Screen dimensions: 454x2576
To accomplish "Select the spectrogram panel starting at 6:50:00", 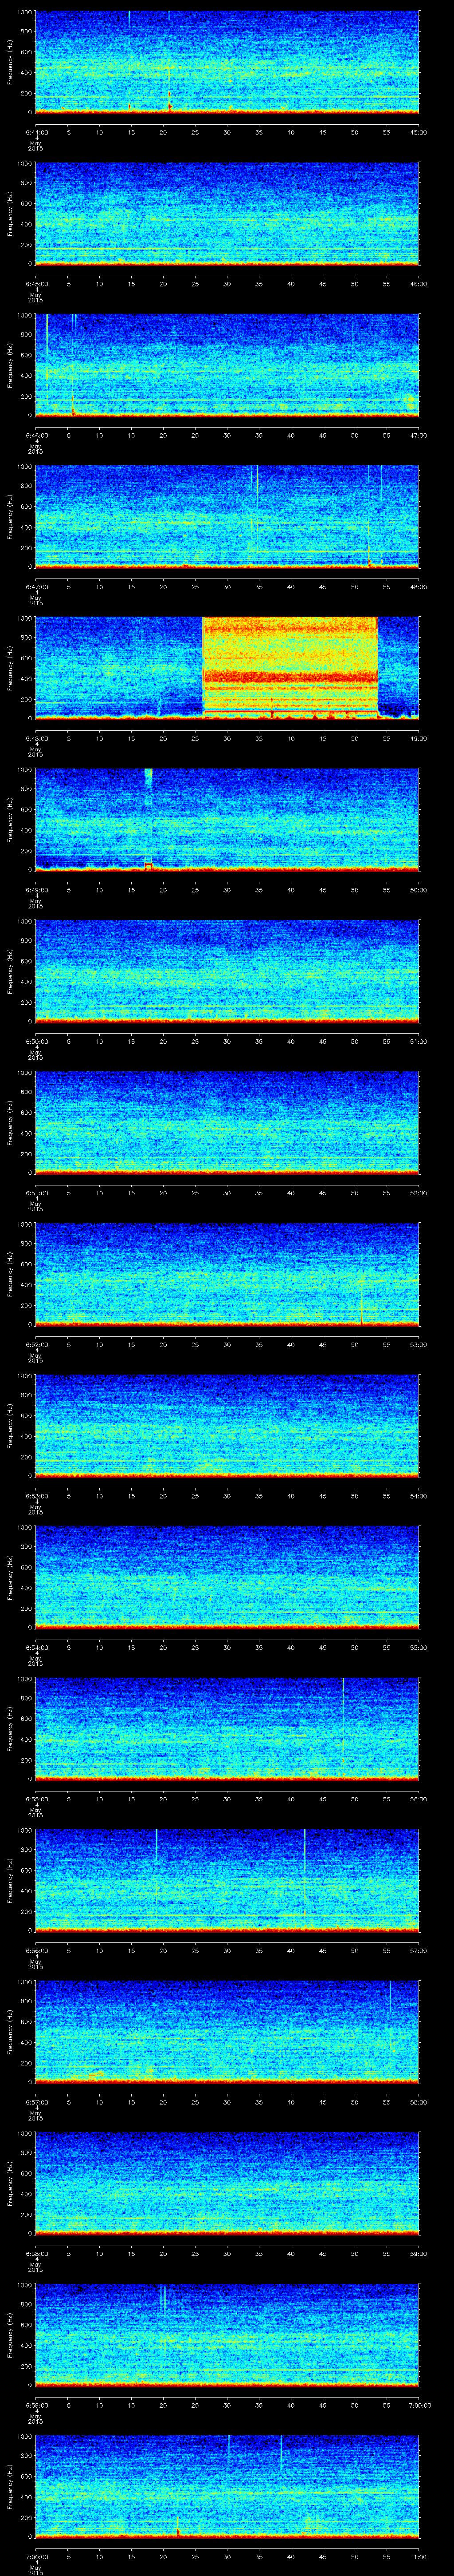I will pyautogui.click(x=227, y=971).
